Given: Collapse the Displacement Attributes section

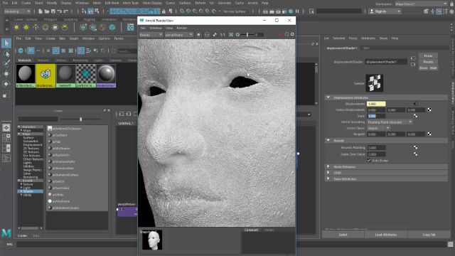Looking at the screenshot, I should click(x=328, y=97).
